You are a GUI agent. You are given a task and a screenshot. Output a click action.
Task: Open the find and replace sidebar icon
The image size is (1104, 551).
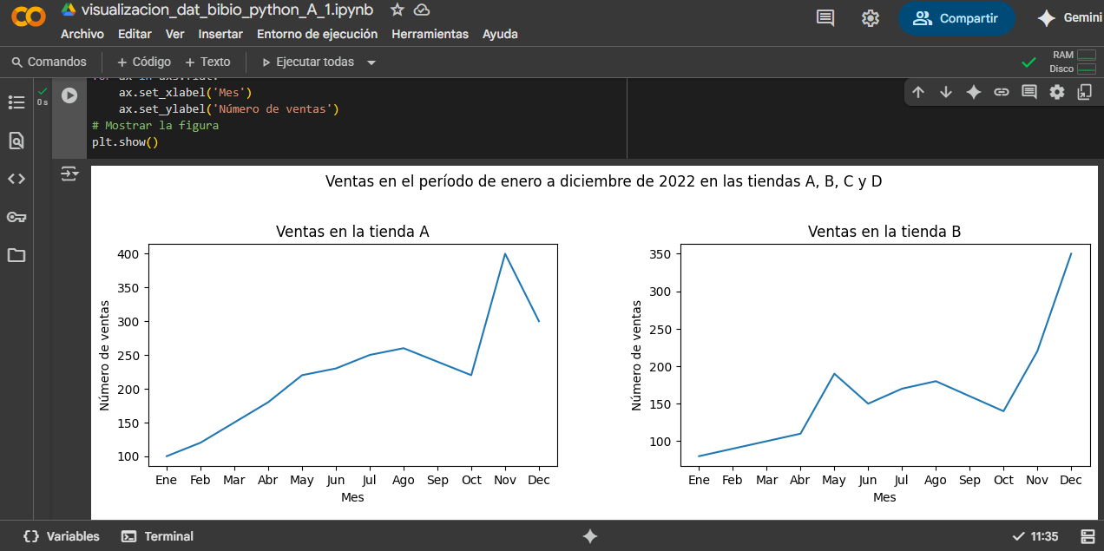coord(16,141)
